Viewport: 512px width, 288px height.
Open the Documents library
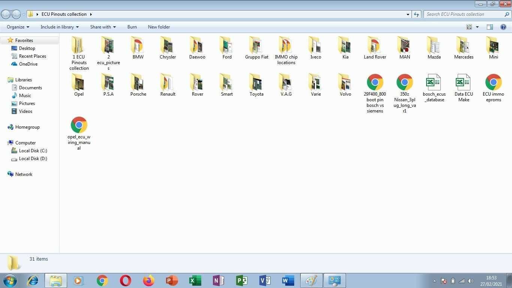(30, 88)
